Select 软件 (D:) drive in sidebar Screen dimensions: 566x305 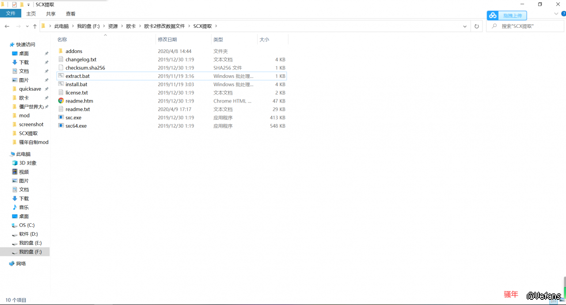(x=28, y=234)
